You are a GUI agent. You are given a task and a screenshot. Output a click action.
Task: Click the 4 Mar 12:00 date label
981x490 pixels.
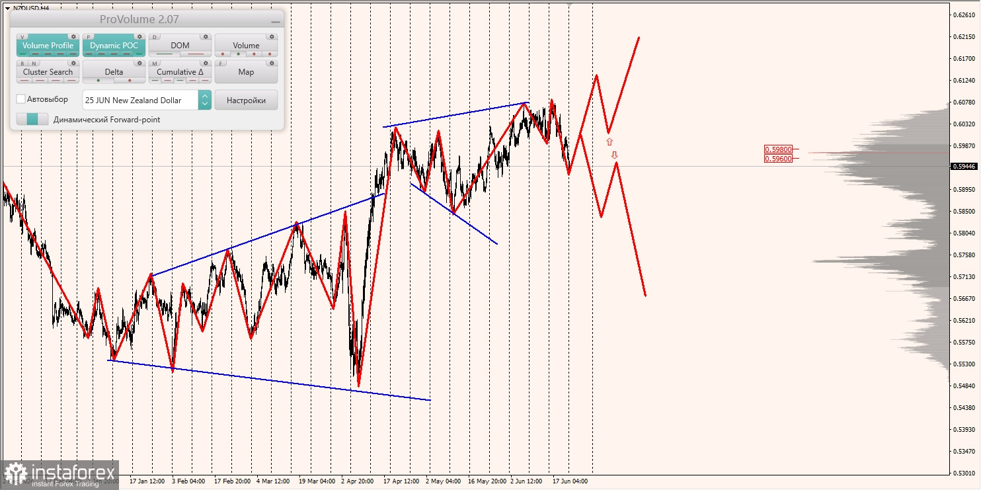click(273, 481)
